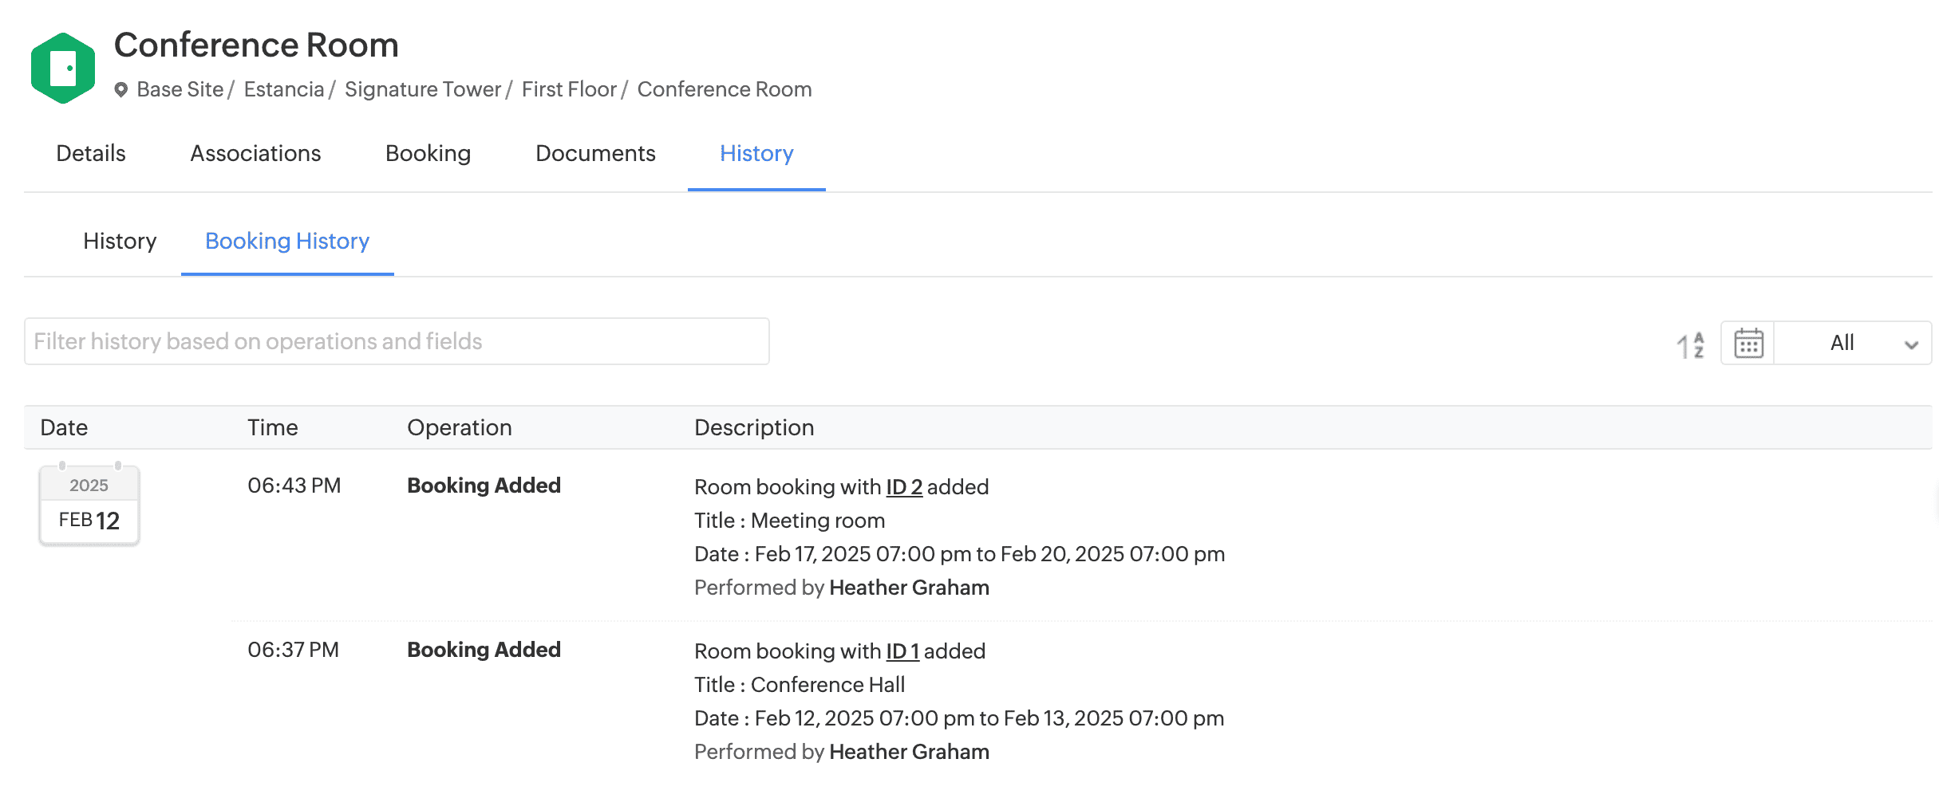Click the location pin icon in breadcrumb

[x=121, y=89]
